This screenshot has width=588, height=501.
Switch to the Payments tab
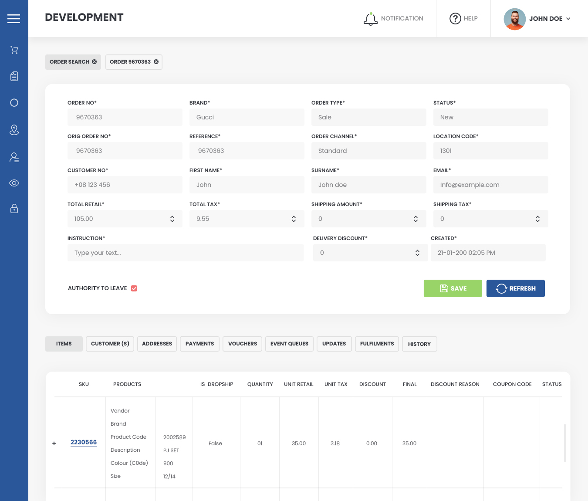coord(199,344)
